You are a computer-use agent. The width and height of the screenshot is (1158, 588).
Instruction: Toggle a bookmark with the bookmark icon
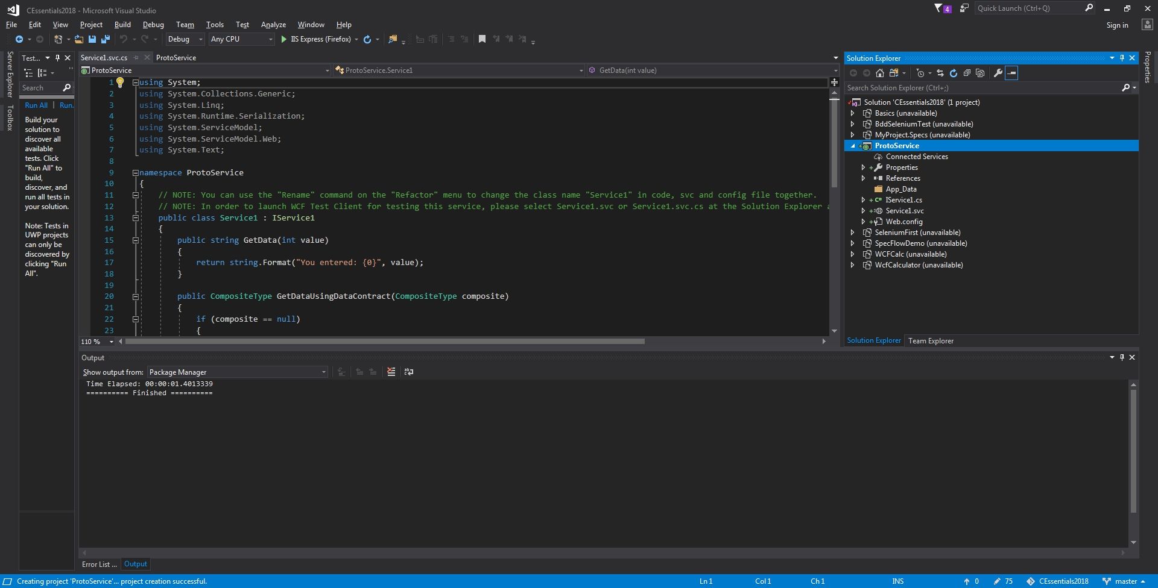pyautogui.click(x=482, y=39)
